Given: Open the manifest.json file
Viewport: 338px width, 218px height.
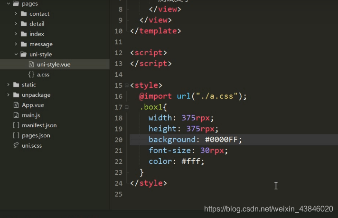Looking at the screenshot, I should coord(39,125).
